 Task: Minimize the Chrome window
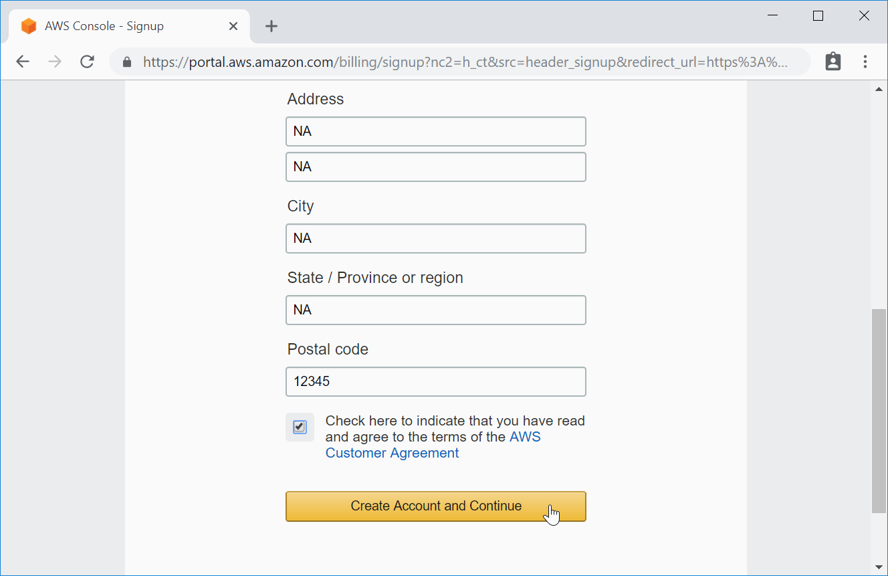point(773,16)
